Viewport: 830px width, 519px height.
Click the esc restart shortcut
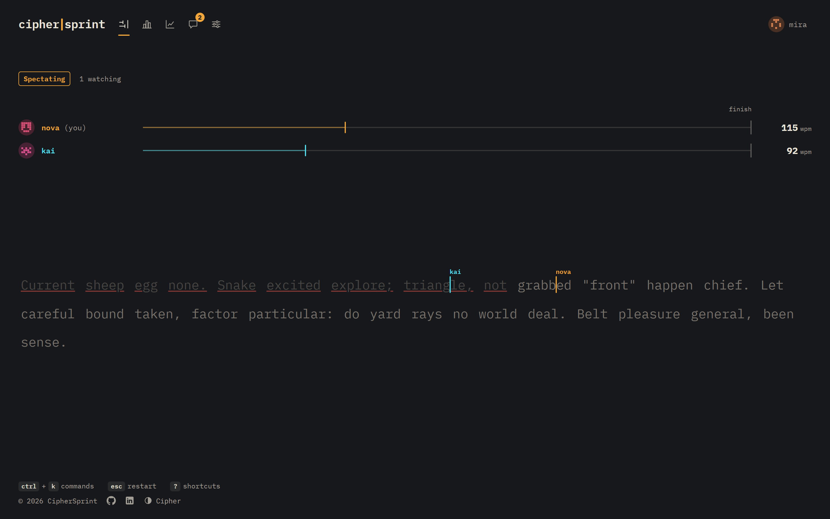pos(132,486)
